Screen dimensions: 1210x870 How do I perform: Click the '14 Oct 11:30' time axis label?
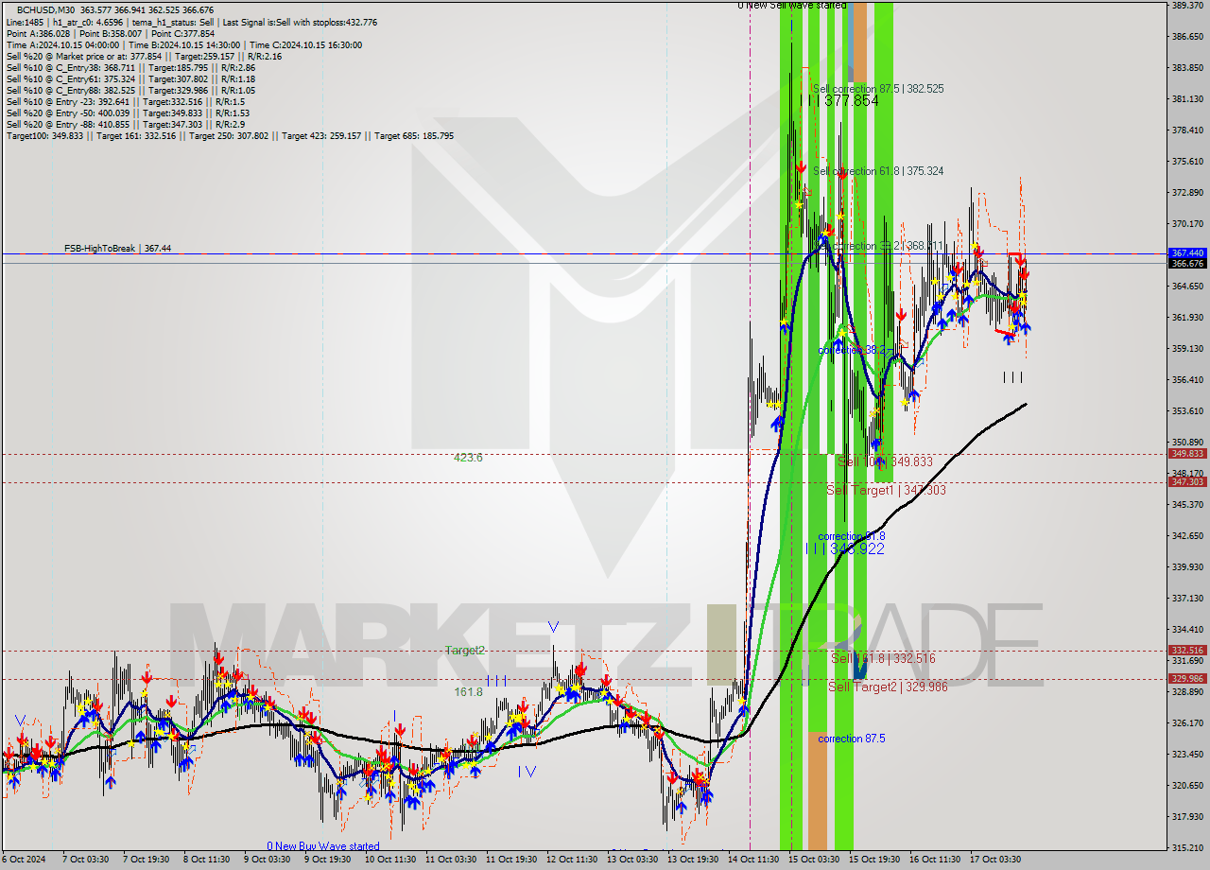coord(753,860)
